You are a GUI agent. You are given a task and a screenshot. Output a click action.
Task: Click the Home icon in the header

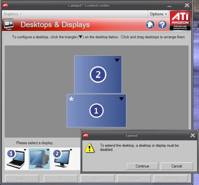coord(151,25)
